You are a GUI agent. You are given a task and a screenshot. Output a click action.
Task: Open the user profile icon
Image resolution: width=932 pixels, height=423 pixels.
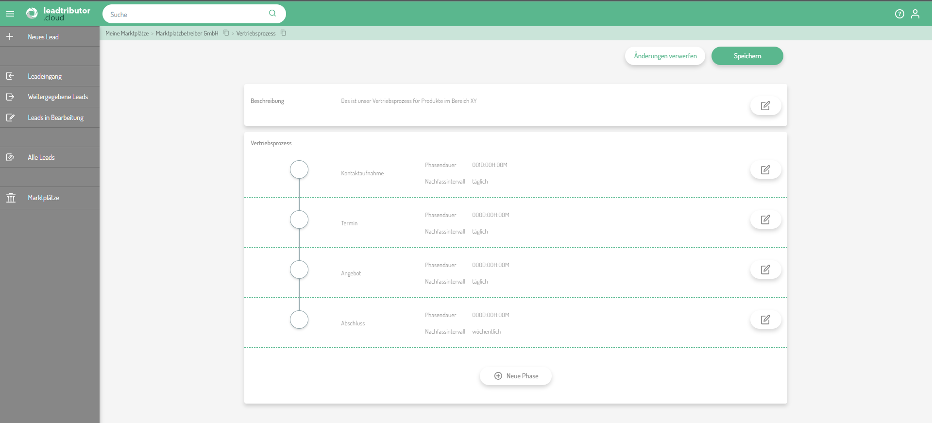(x=915, y=14)
